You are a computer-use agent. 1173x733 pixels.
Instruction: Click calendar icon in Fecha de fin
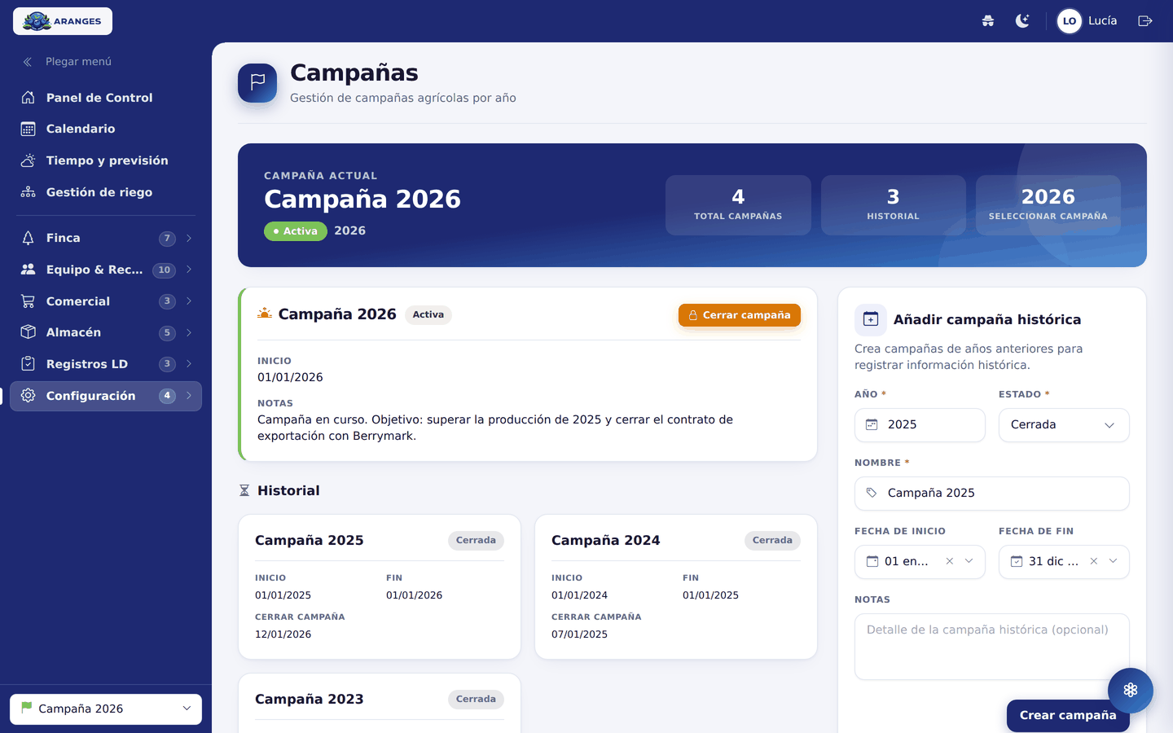coord(1017,561)
